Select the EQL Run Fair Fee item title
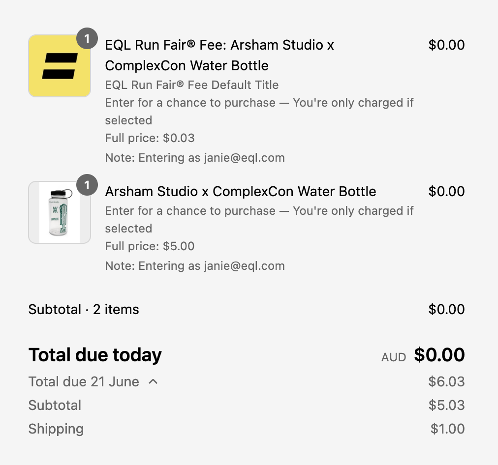 (219, 55)
